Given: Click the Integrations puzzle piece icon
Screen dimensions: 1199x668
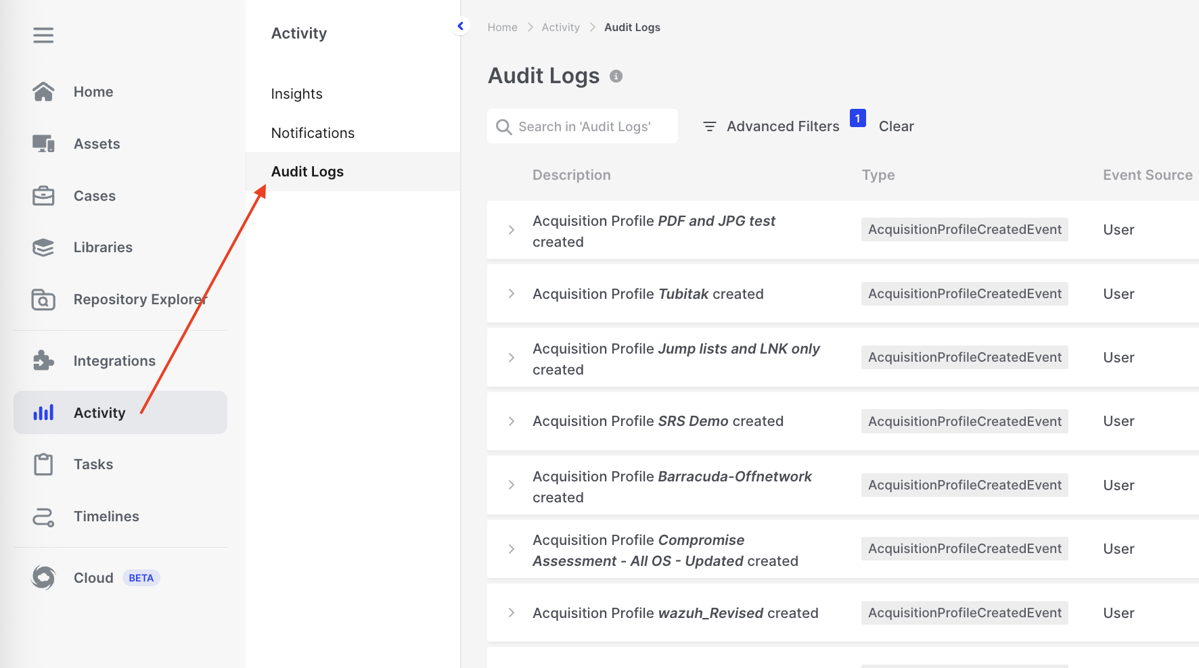Looking at the screenshot, I should click(x=43, y=361).
